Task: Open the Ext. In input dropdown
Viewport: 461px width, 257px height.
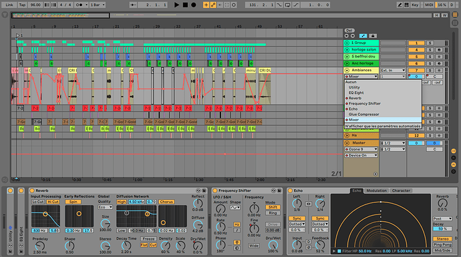Action: click(393, 71)
